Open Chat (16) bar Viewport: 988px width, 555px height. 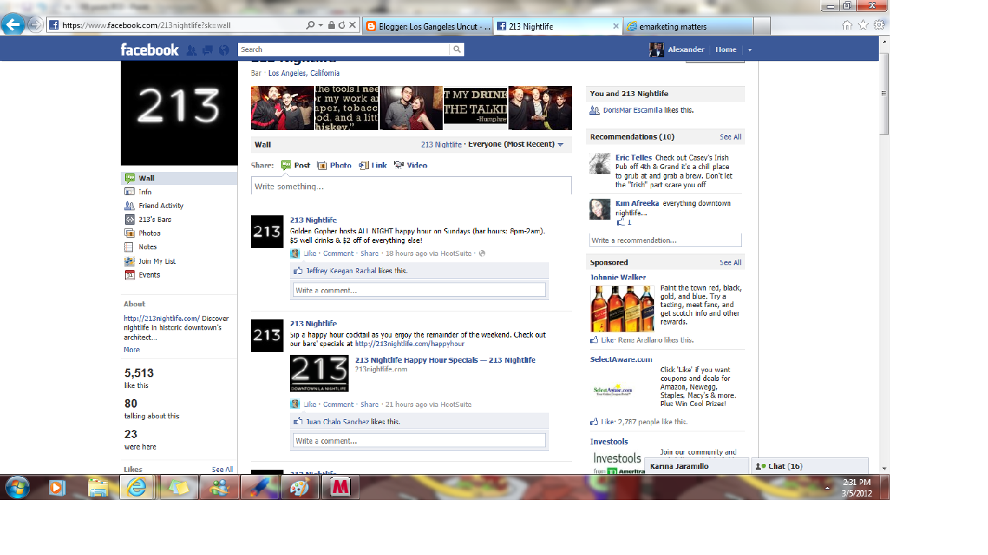[809, 466]
